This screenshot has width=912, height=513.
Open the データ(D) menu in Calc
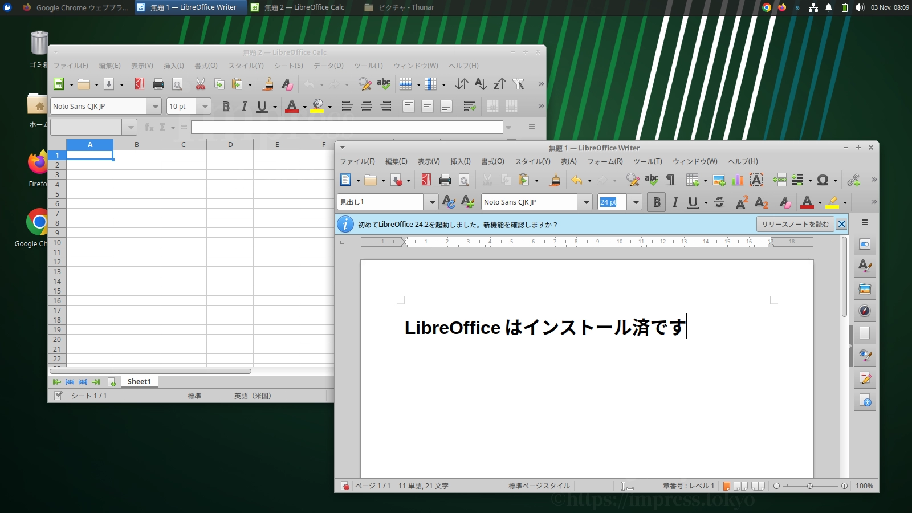coord(328,66)
